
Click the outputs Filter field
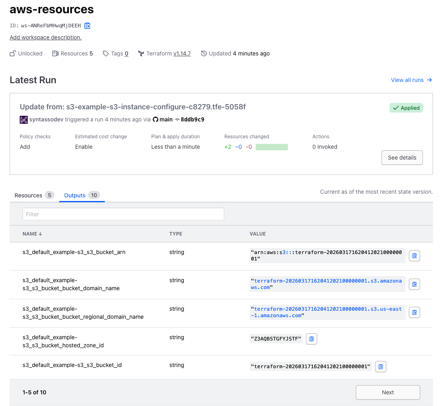(x=123, y=214)
